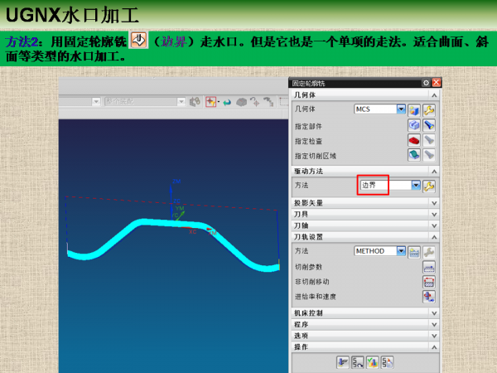497x373 pixels.
Task: Click the rotate-point toolbar icon
Action: click(x=254, y=102)
